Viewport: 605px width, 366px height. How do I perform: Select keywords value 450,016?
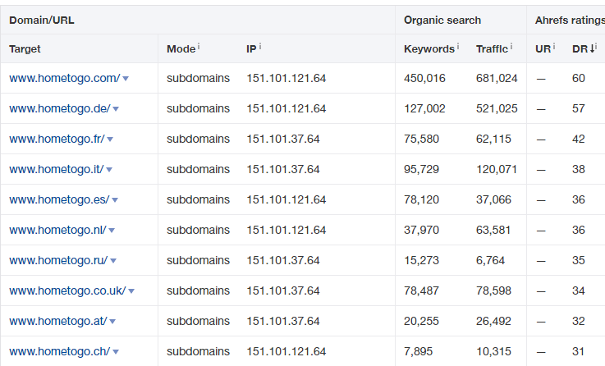point(424,78)
